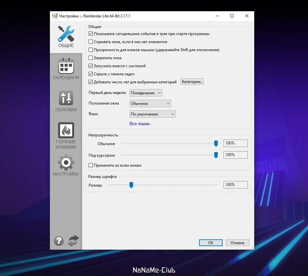Check Применить ко всем окнам
Viewport: 308px width, 276px height.
91,165
